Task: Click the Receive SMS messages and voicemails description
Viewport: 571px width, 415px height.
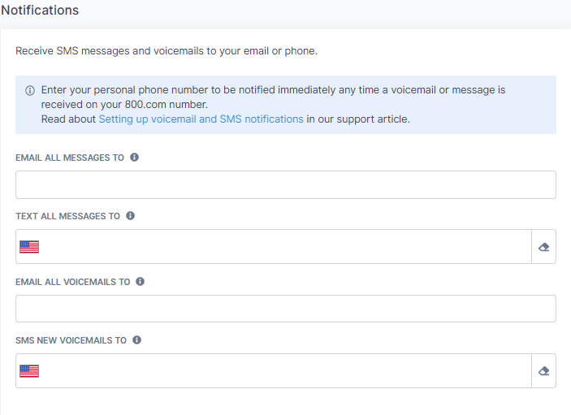Action: [167, 51]
